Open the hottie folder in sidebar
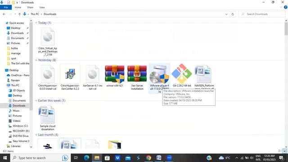The width and height of the screenshot is (288, 162). point(14,48)
